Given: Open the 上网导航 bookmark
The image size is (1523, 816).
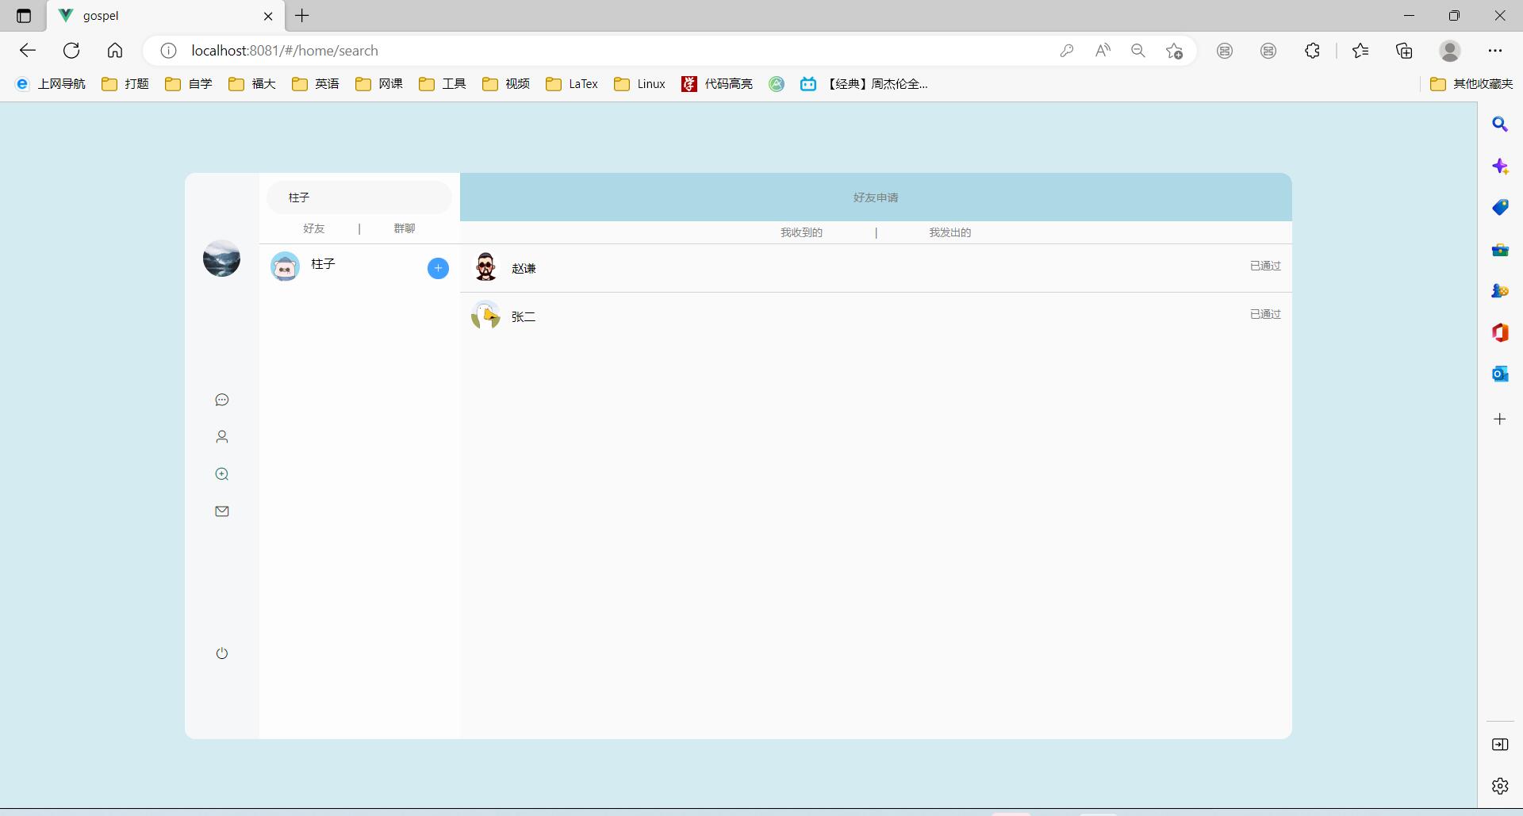Looking at the screenshot, I should click(51, 84).
